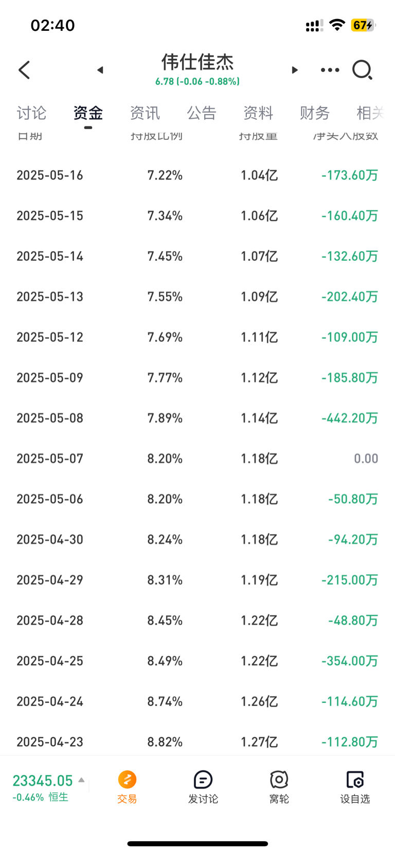Open the 窝轮 warrants icon
Viewport: 395px width, 855px height.
(x=279, y=779)
